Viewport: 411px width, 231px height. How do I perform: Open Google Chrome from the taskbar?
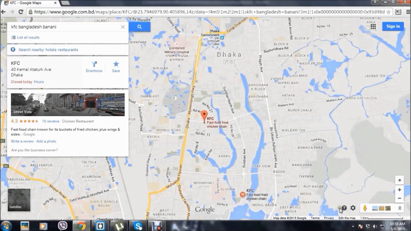click(81, 226)
